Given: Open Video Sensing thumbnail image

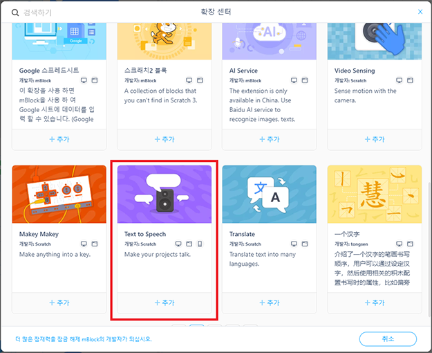Looking at the screenshot, I should pos(375,42).
